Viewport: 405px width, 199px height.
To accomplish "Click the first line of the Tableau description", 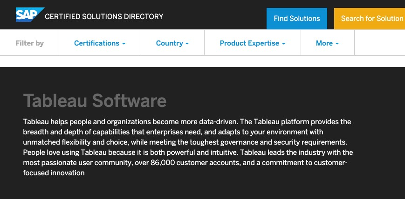I will coord(186,122).
